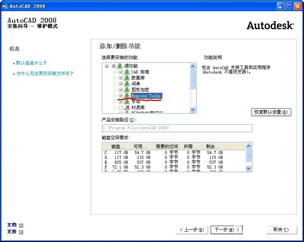
Task: Click the AutoCAD 2008 title bar icon
Action: [4, 6]
